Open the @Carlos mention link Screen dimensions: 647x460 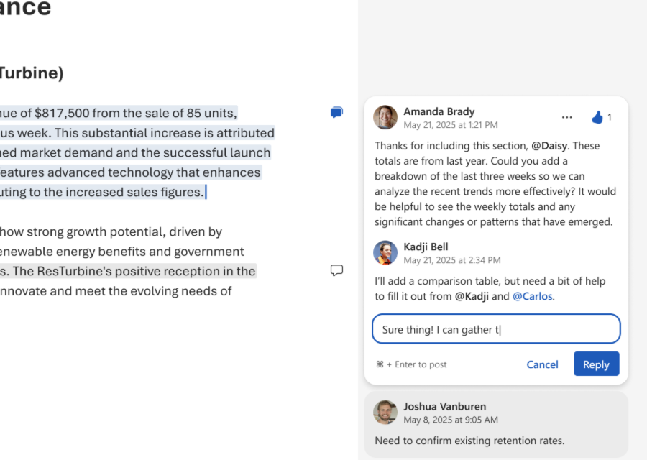pos(532,296)
